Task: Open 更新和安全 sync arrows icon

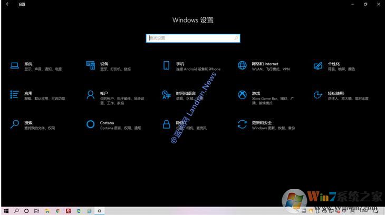Action: pyautogui.click(x=242, y=124)
